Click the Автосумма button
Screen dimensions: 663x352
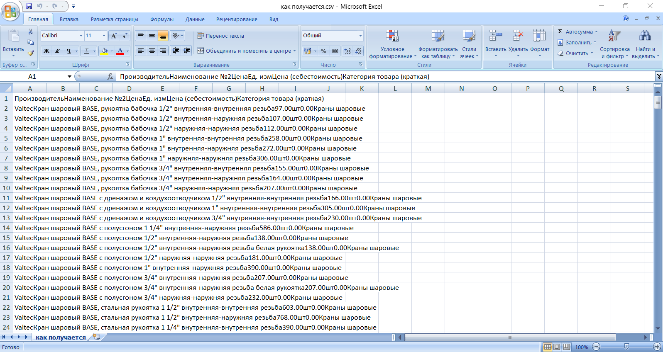(x=577, y=32)
